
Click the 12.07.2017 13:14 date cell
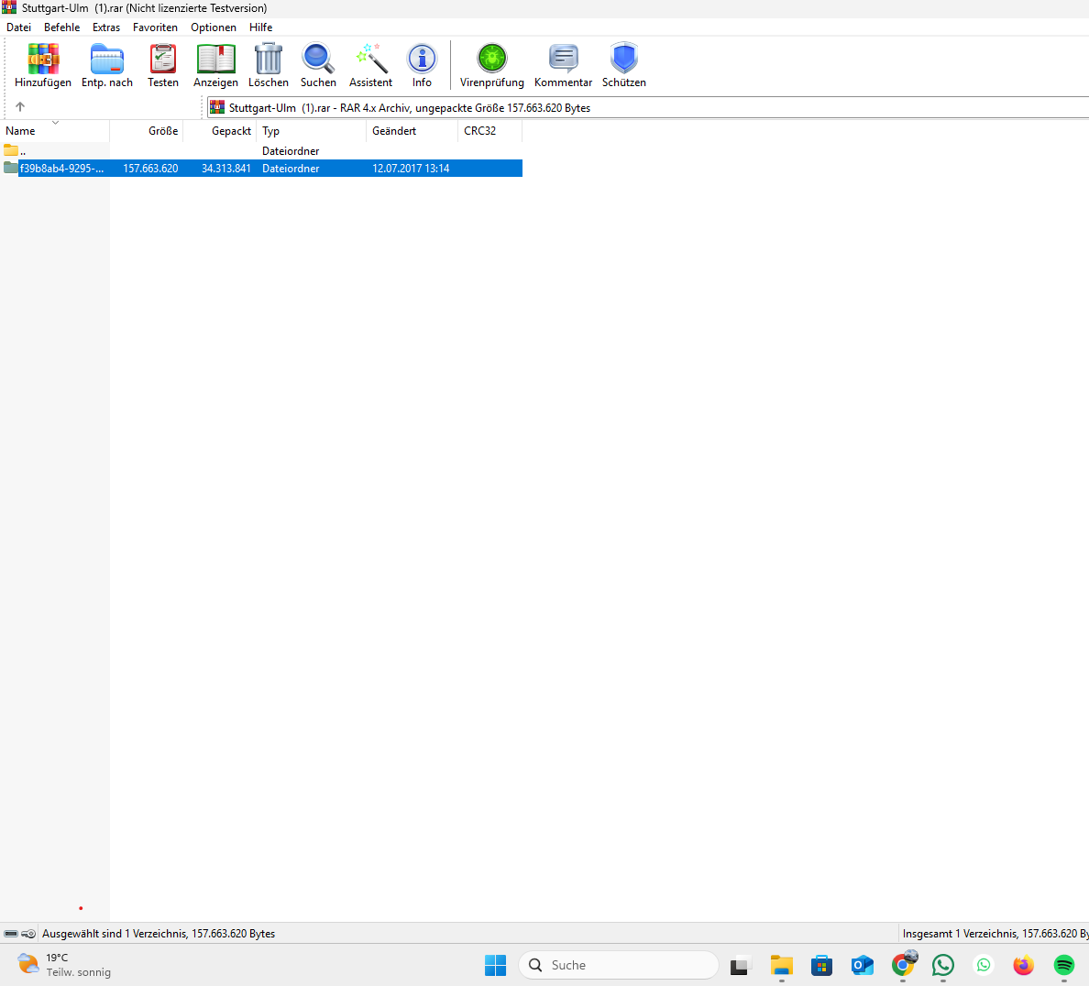[411, 168]
